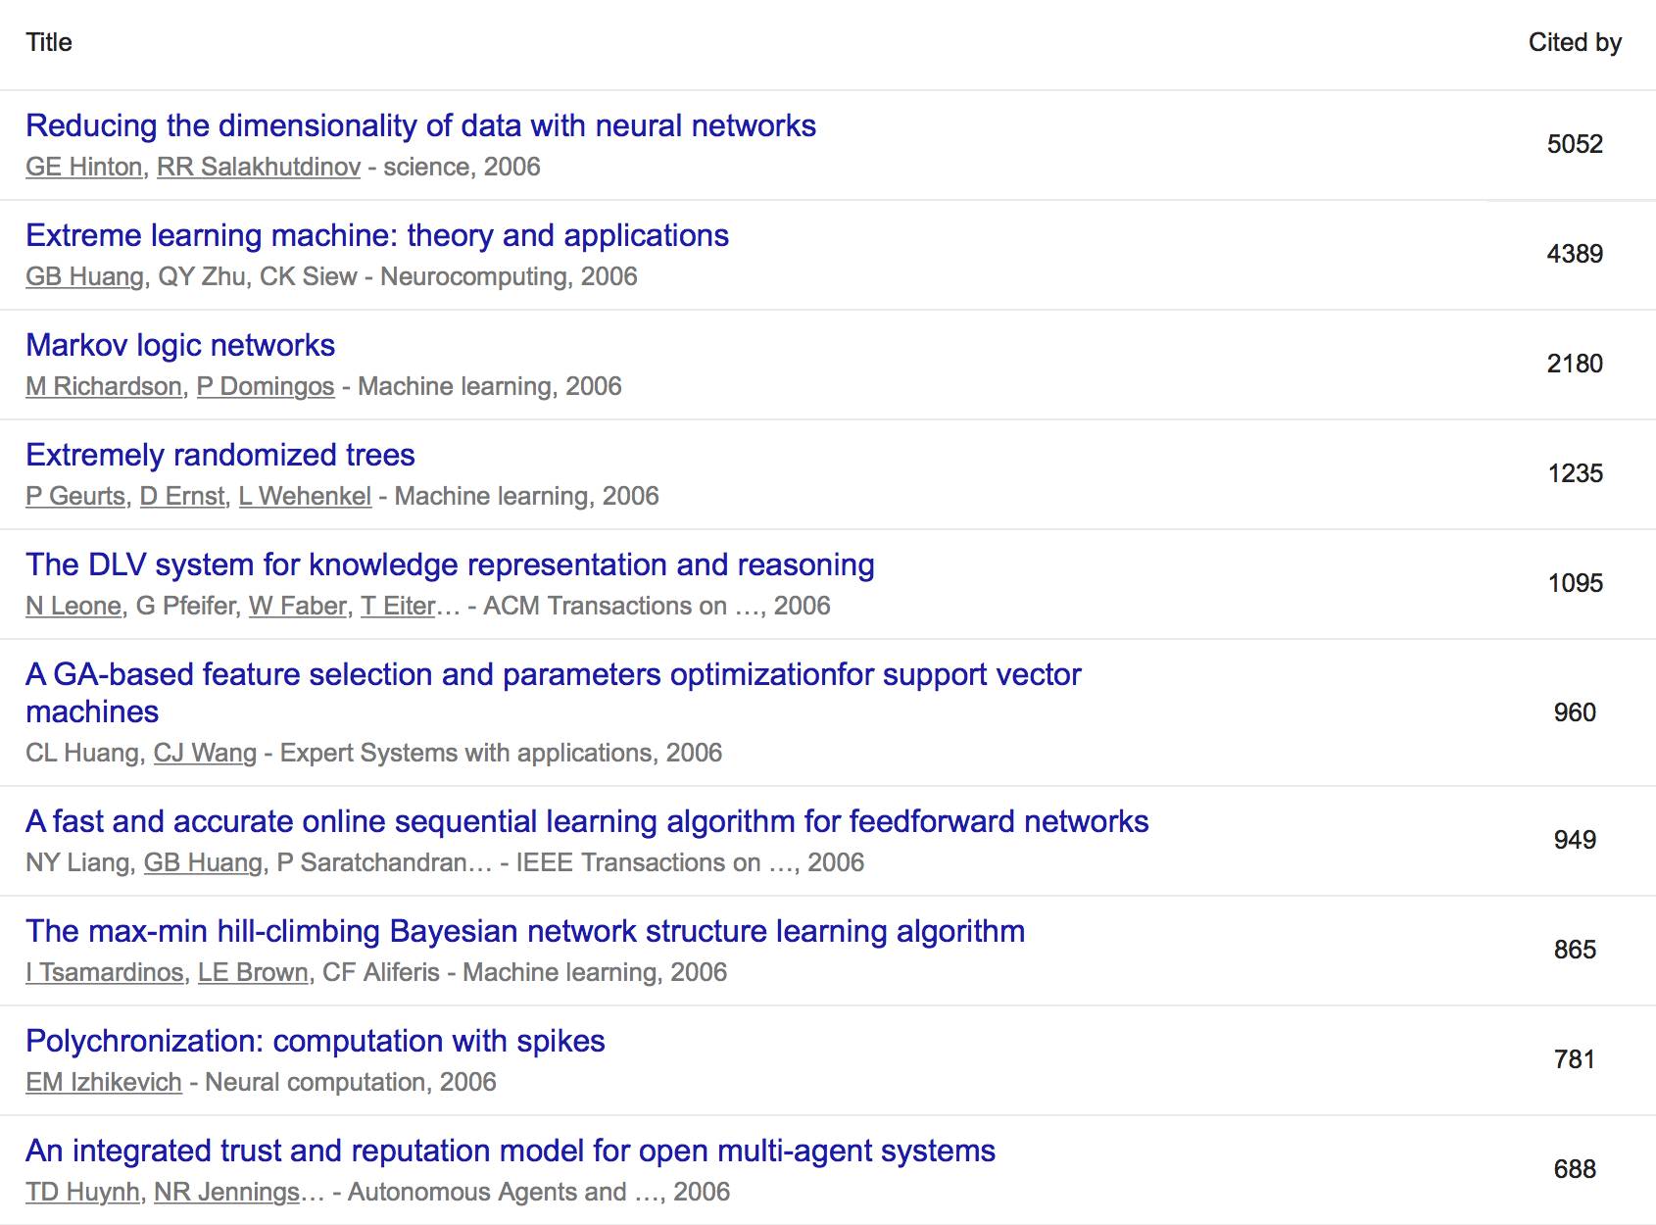Visit EM Izhikevich author page
Viewport: 1656px width, 1225px height.
tap(104, 1083)
